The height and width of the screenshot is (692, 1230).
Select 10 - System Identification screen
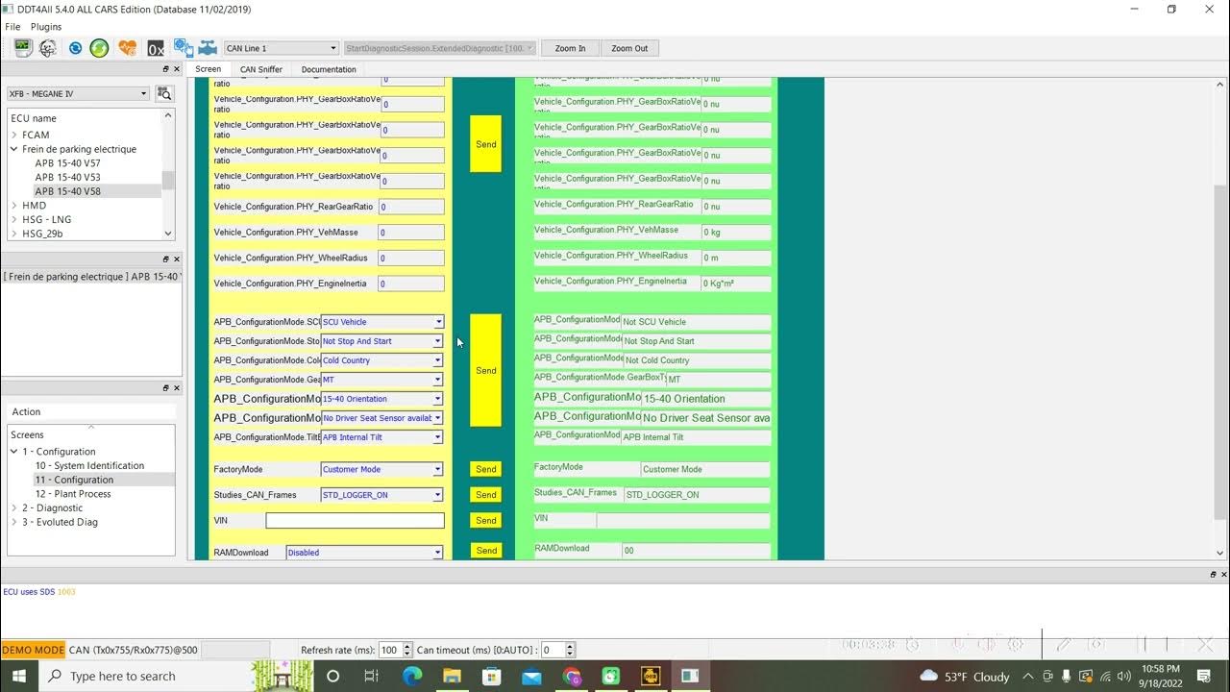click(89, 466)
